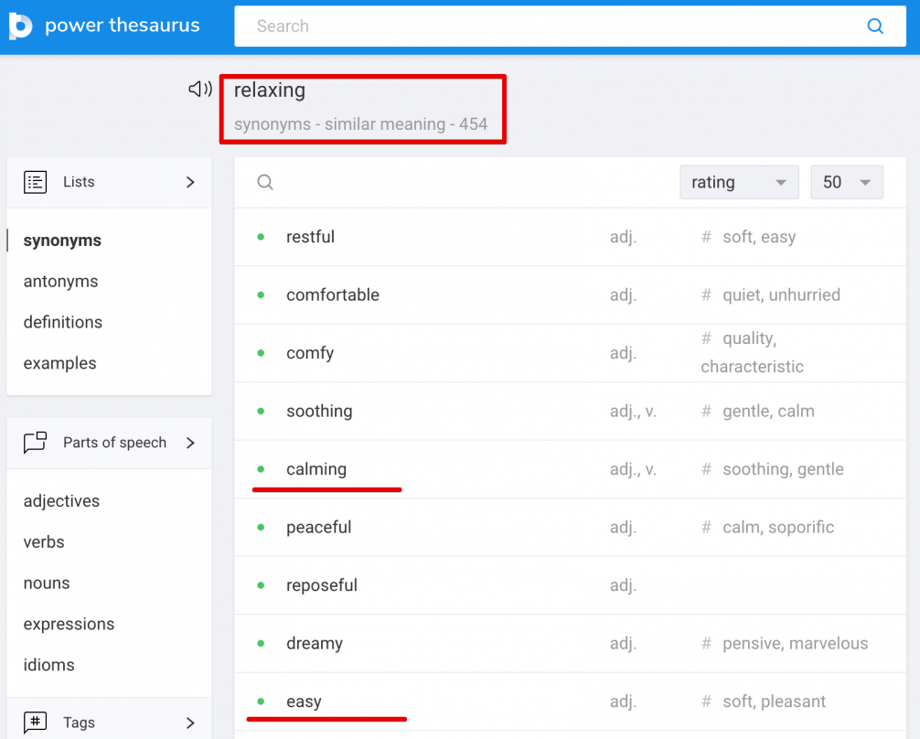Switch to the definitions tab
Screen dimensions: 920x739
point(62,322)
